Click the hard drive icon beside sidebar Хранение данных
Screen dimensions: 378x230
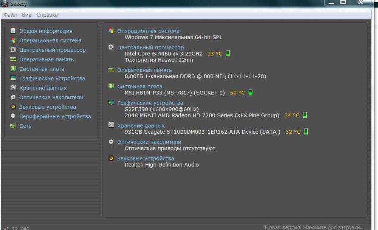tap(13, 87)
